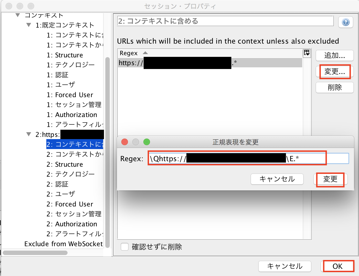This screenshot has width=359, height=276.
Task: Select 2: セッション管理 in the tree
Action: tap(74, 214)
